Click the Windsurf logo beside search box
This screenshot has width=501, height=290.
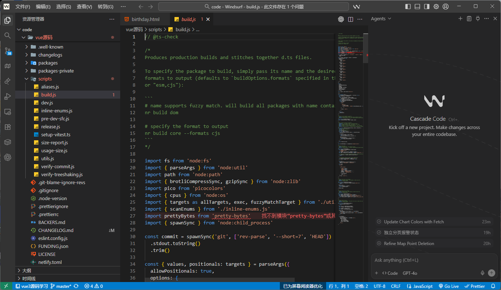click(x=357, y=7)
